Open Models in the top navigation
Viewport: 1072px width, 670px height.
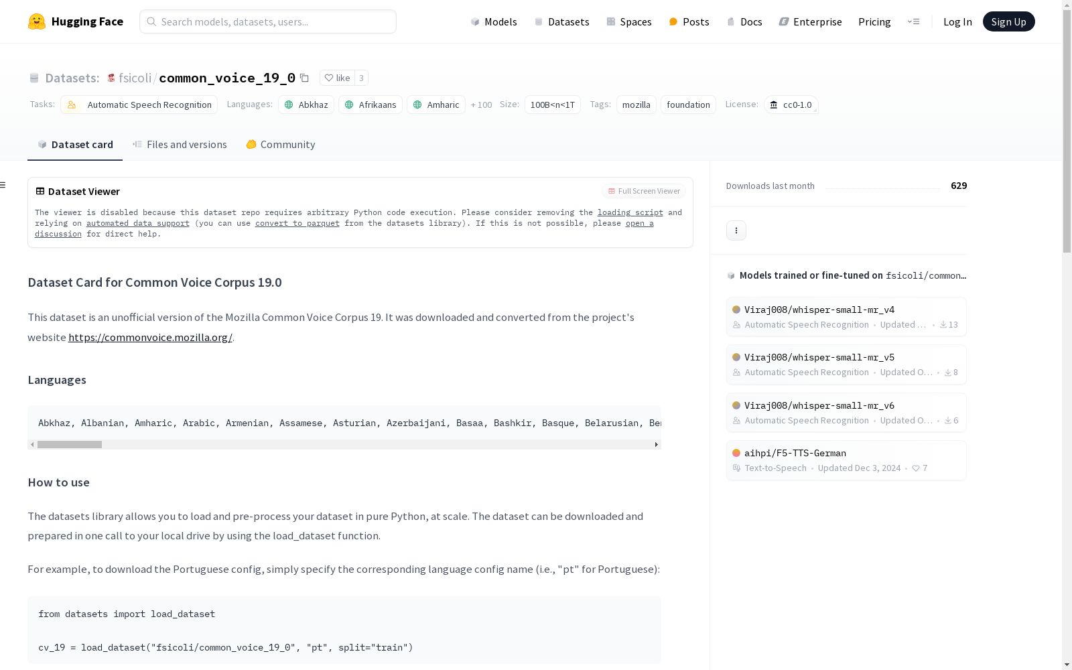click(494, 21)
